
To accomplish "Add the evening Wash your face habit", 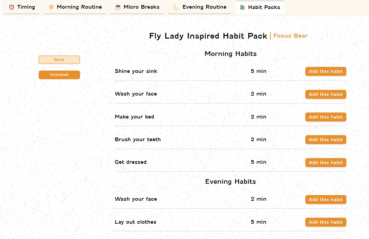I will click(325, 199).
